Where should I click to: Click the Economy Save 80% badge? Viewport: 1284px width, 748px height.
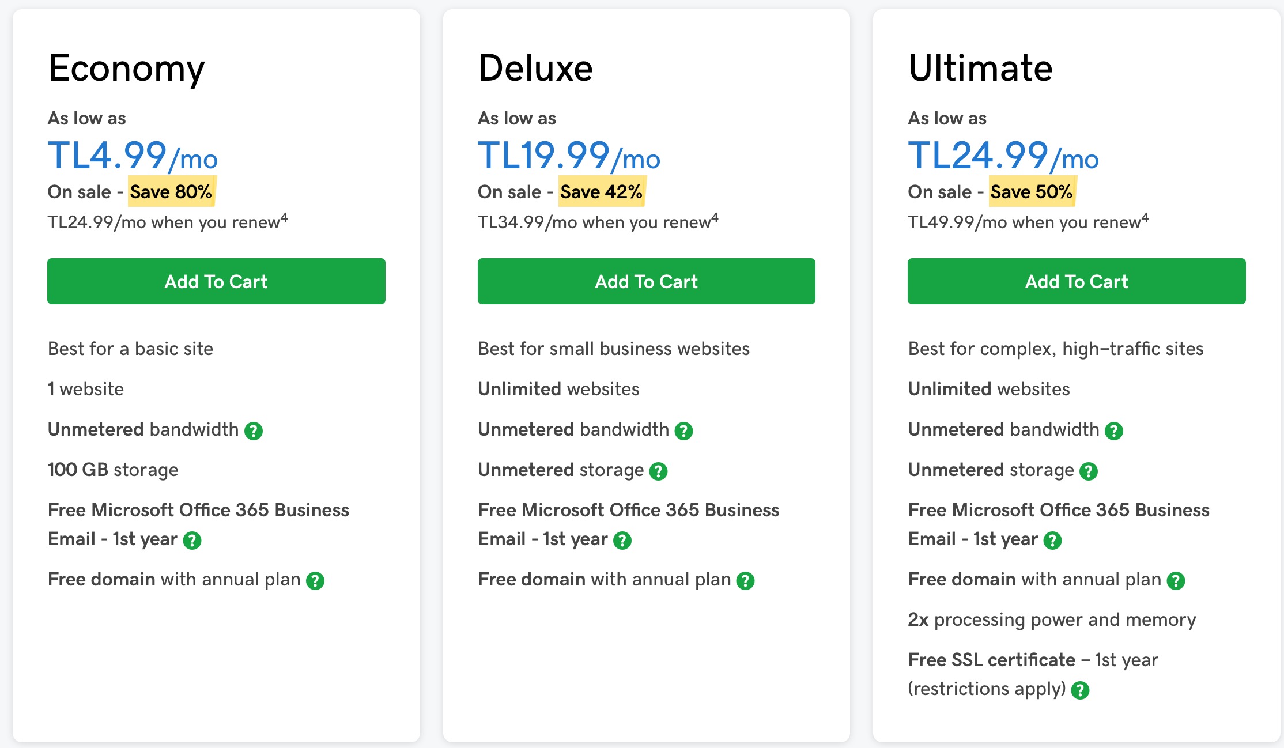[171, 191]
